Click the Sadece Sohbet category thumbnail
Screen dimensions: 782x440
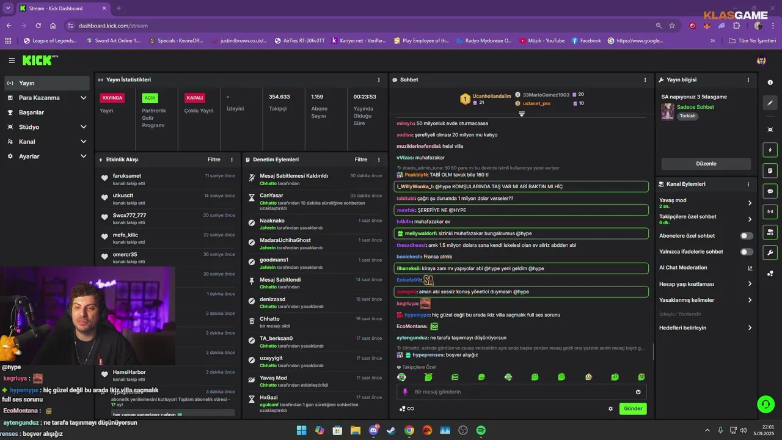click(668, 112)
